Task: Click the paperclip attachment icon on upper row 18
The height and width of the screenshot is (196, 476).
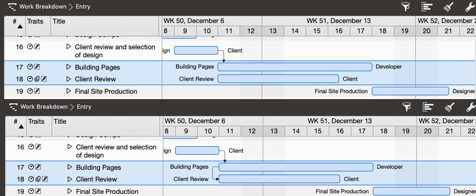Action: point(37,79)
